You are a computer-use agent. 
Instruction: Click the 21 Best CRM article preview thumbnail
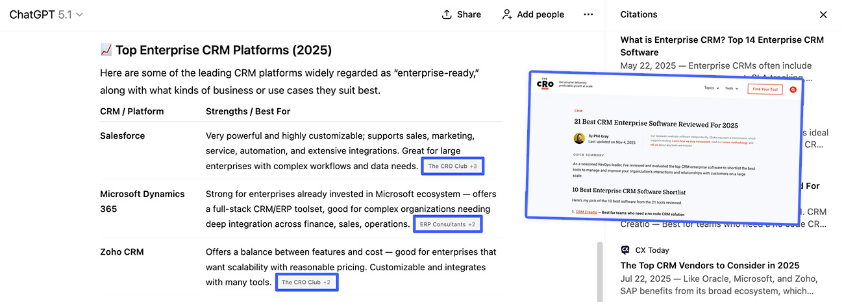[x=664, y=149]
